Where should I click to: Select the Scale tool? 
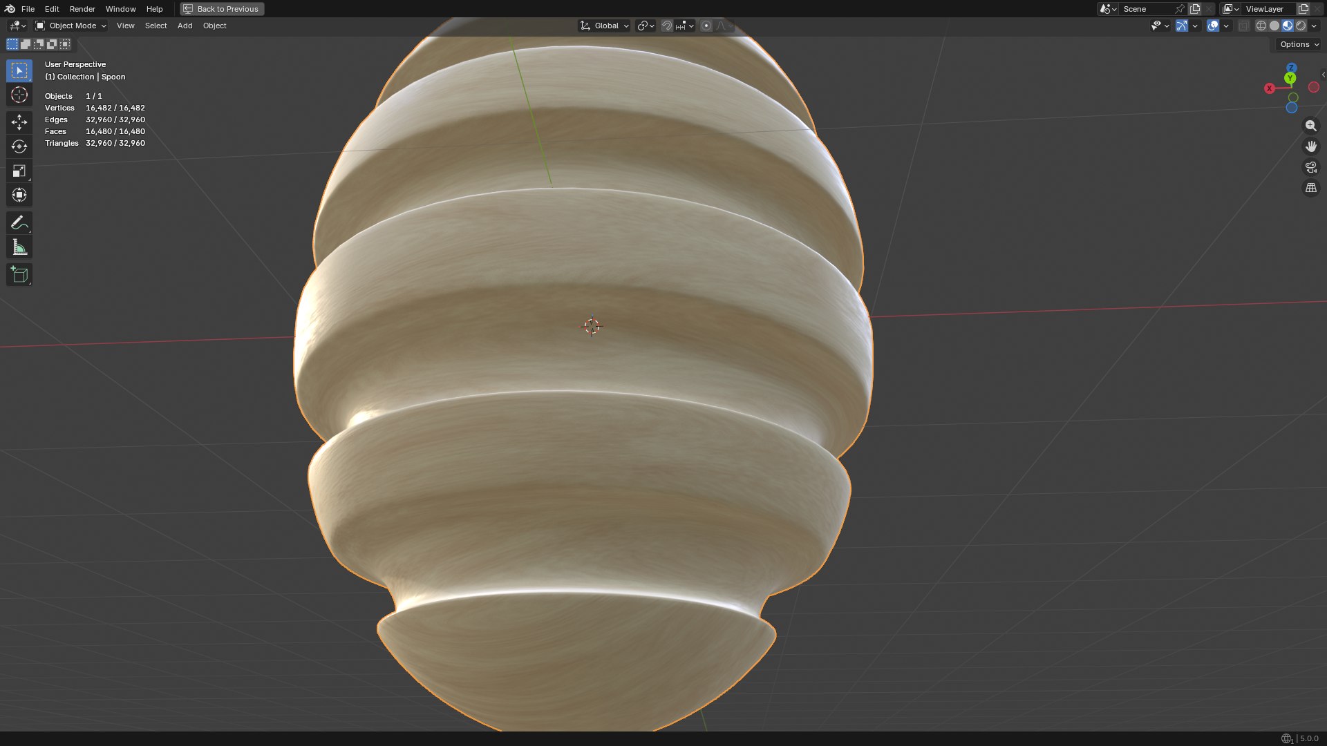[x=19, y=171]
